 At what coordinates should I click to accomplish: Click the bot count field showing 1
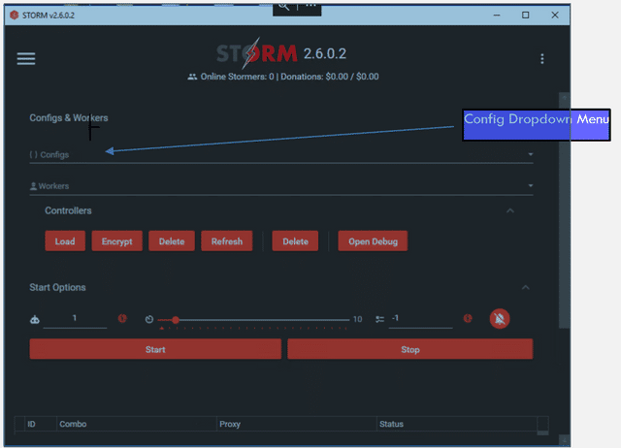coord(75,319)
